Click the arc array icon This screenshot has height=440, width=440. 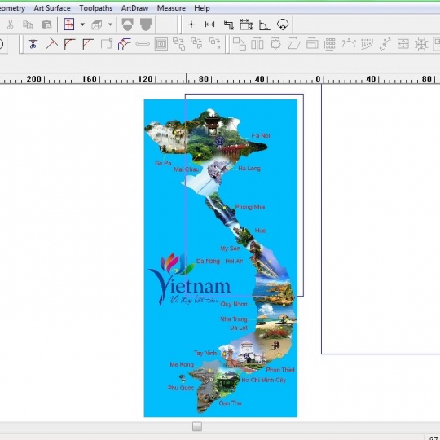click(349, 44)
